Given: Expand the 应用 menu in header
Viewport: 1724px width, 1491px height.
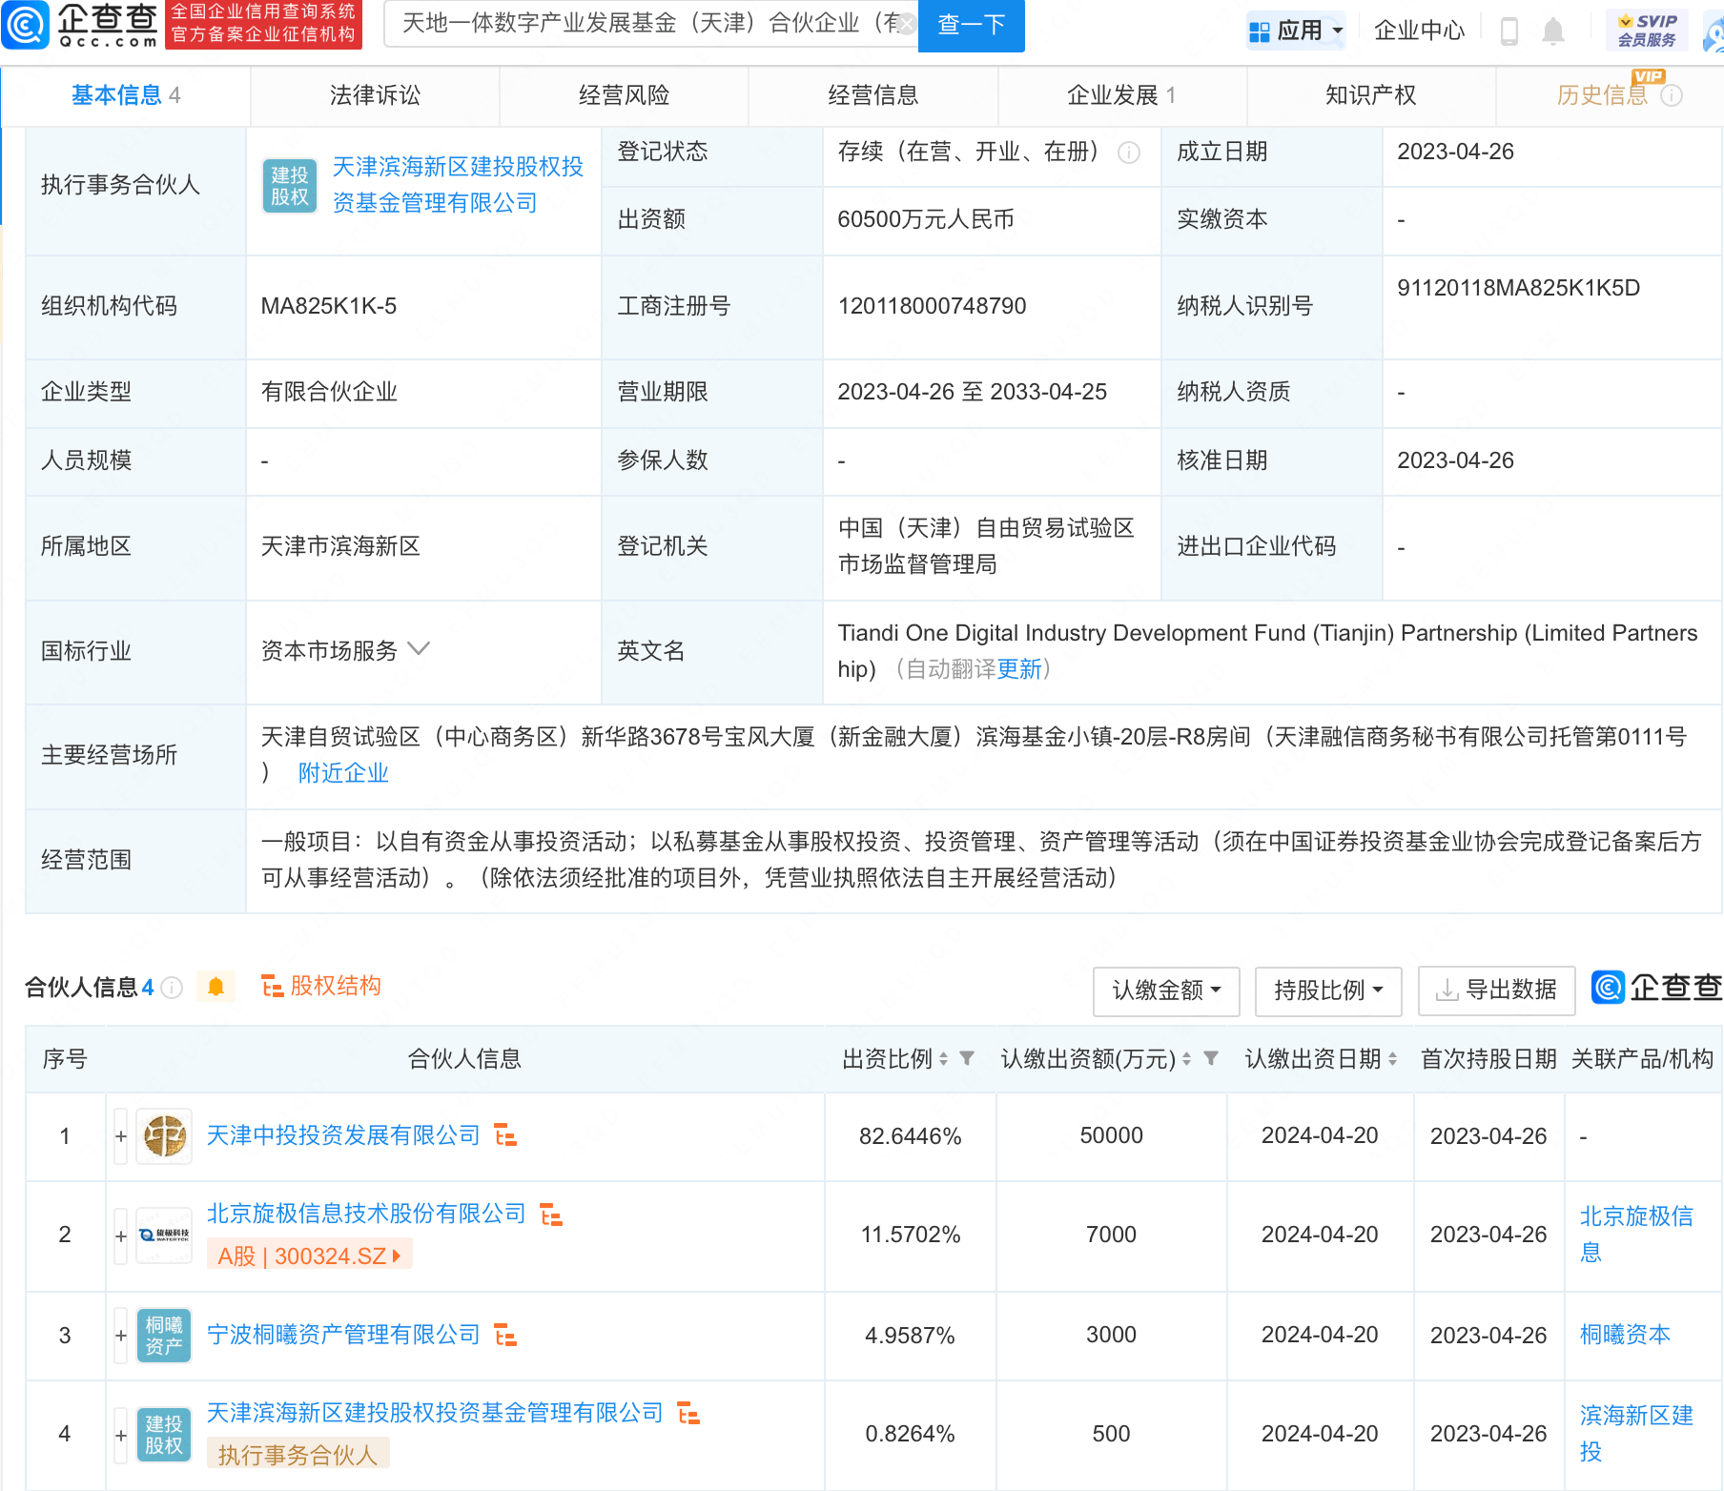Looking at the screenshot, I should click(x=1296, y=31).
